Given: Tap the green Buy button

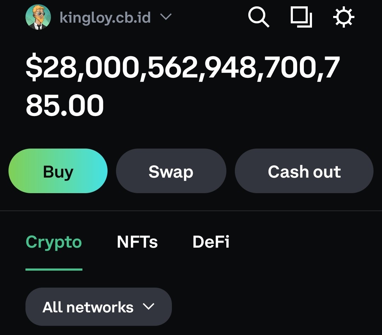Looking at the screenshot, I should tap(58, 171).
